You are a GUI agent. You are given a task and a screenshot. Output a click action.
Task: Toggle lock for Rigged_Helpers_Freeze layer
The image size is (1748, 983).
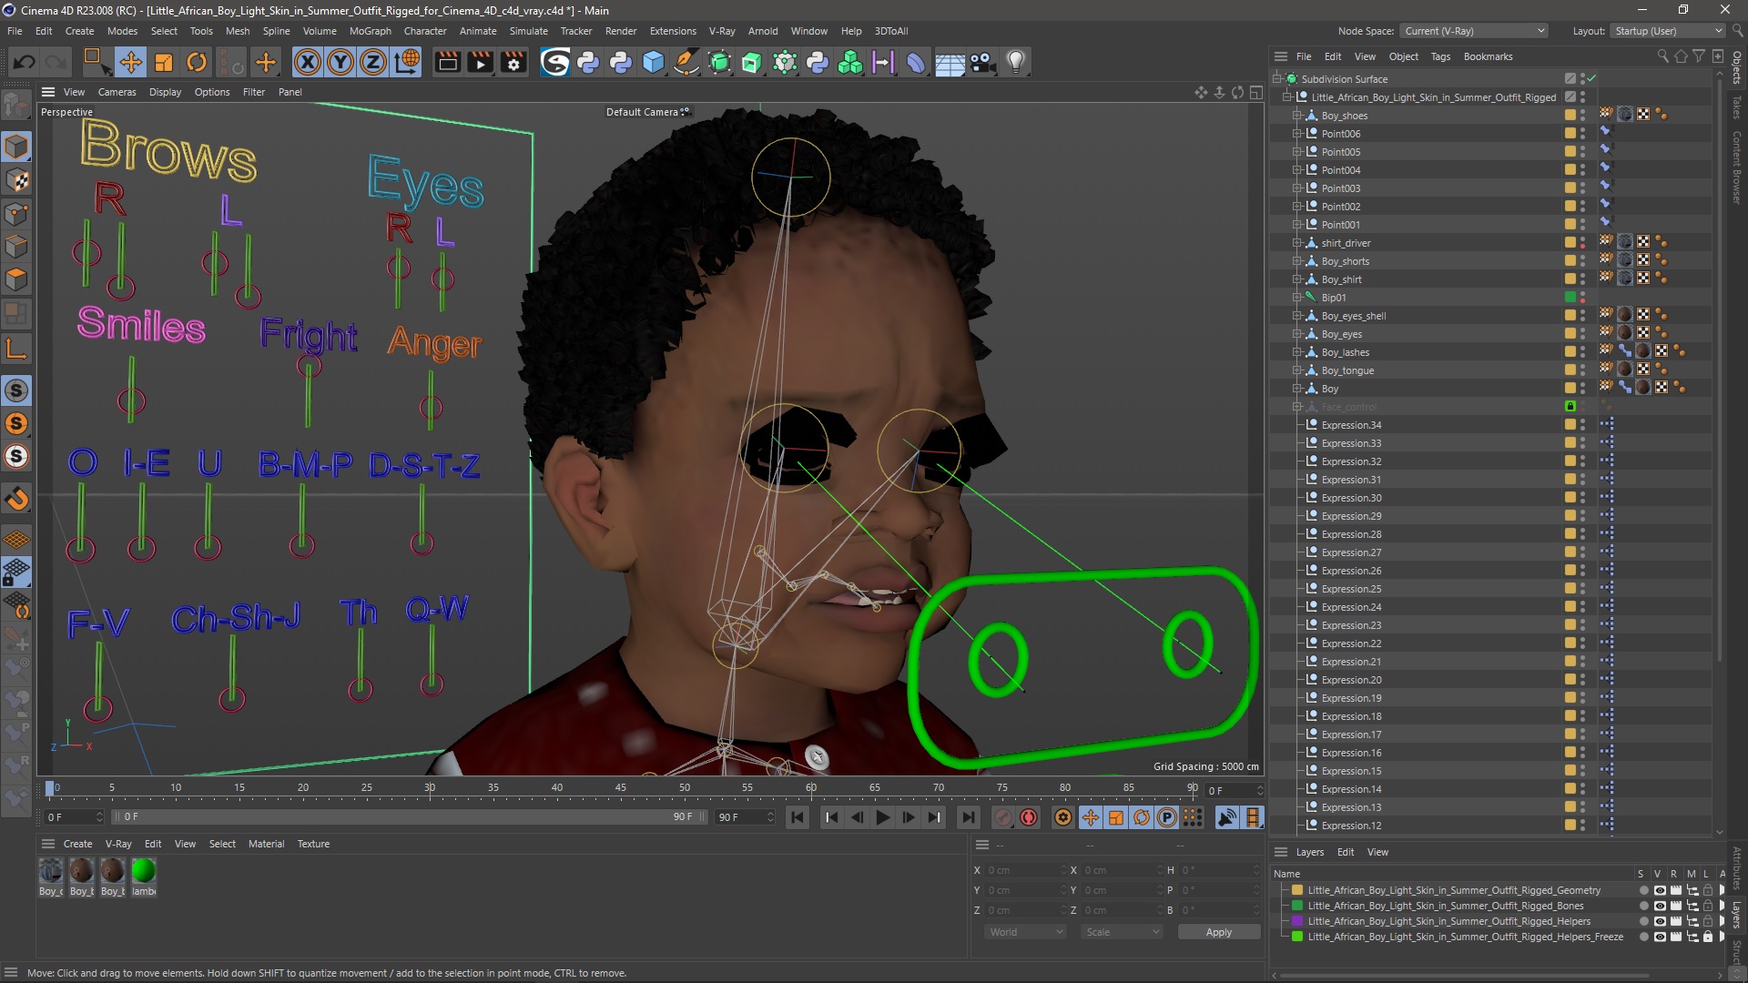point(1708,937)
